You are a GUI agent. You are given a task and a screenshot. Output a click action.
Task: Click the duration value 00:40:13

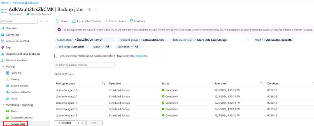click(272, 115)
